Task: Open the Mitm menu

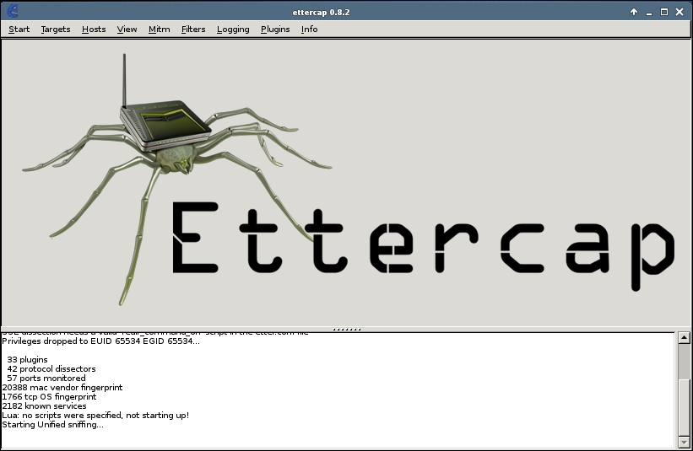Action: [159, 30]
